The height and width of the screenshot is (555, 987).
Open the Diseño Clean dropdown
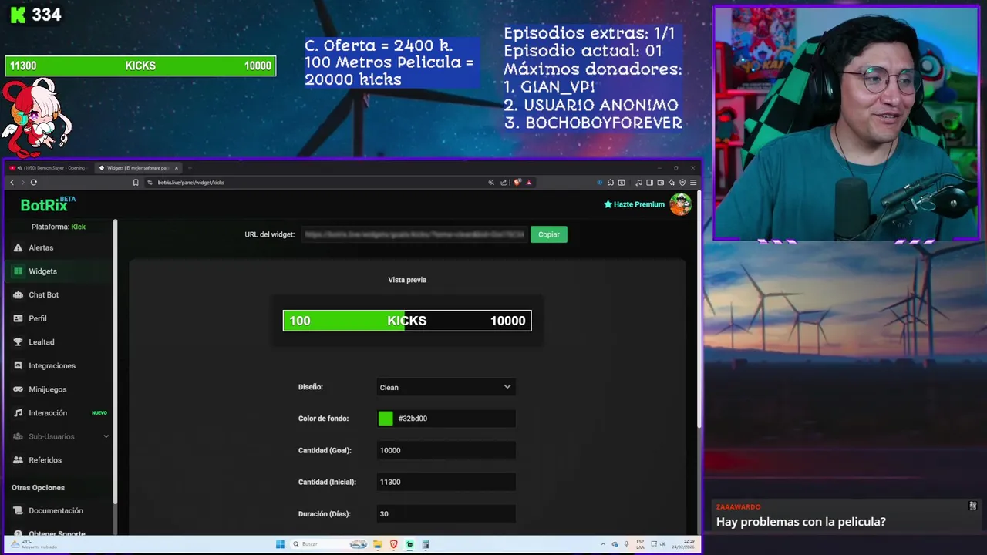[446, 387]
